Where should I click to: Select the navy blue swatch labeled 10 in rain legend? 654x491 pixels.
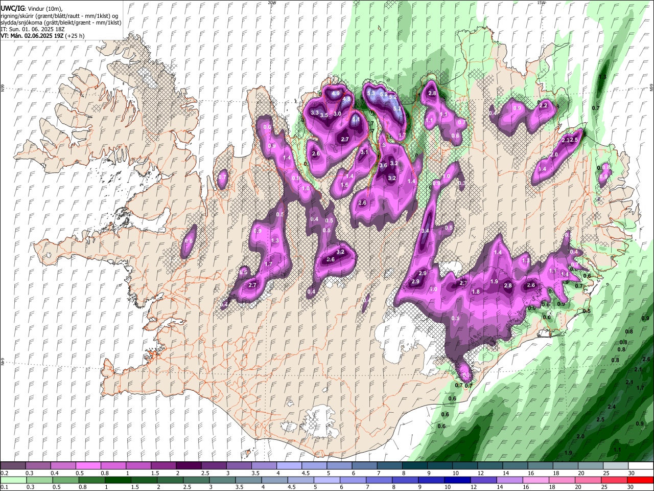pyautogui.click(x=457, y=480)
